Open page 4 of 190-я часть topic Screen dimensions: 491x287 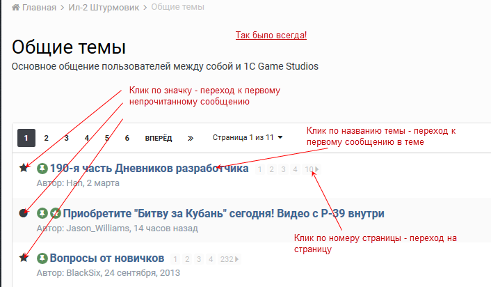click(295, 169)
